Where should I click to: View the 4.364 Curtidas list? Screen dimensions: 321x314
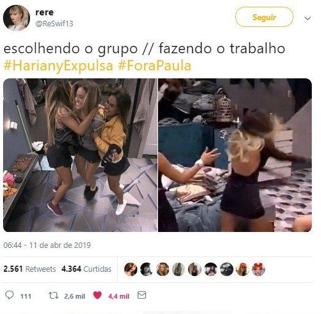(86, 269)
